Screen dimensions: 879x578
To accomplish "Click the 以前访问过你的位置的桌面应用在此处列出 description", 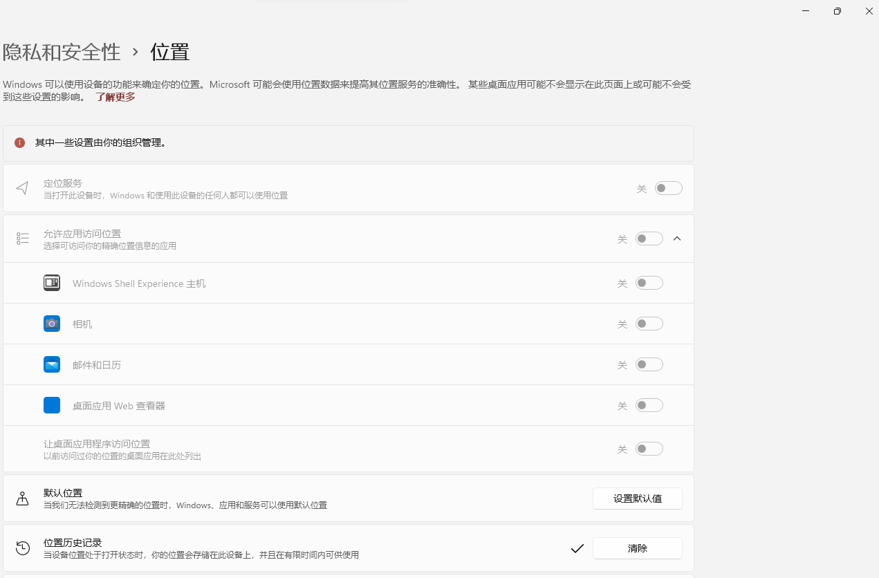I will pos(122,456).
